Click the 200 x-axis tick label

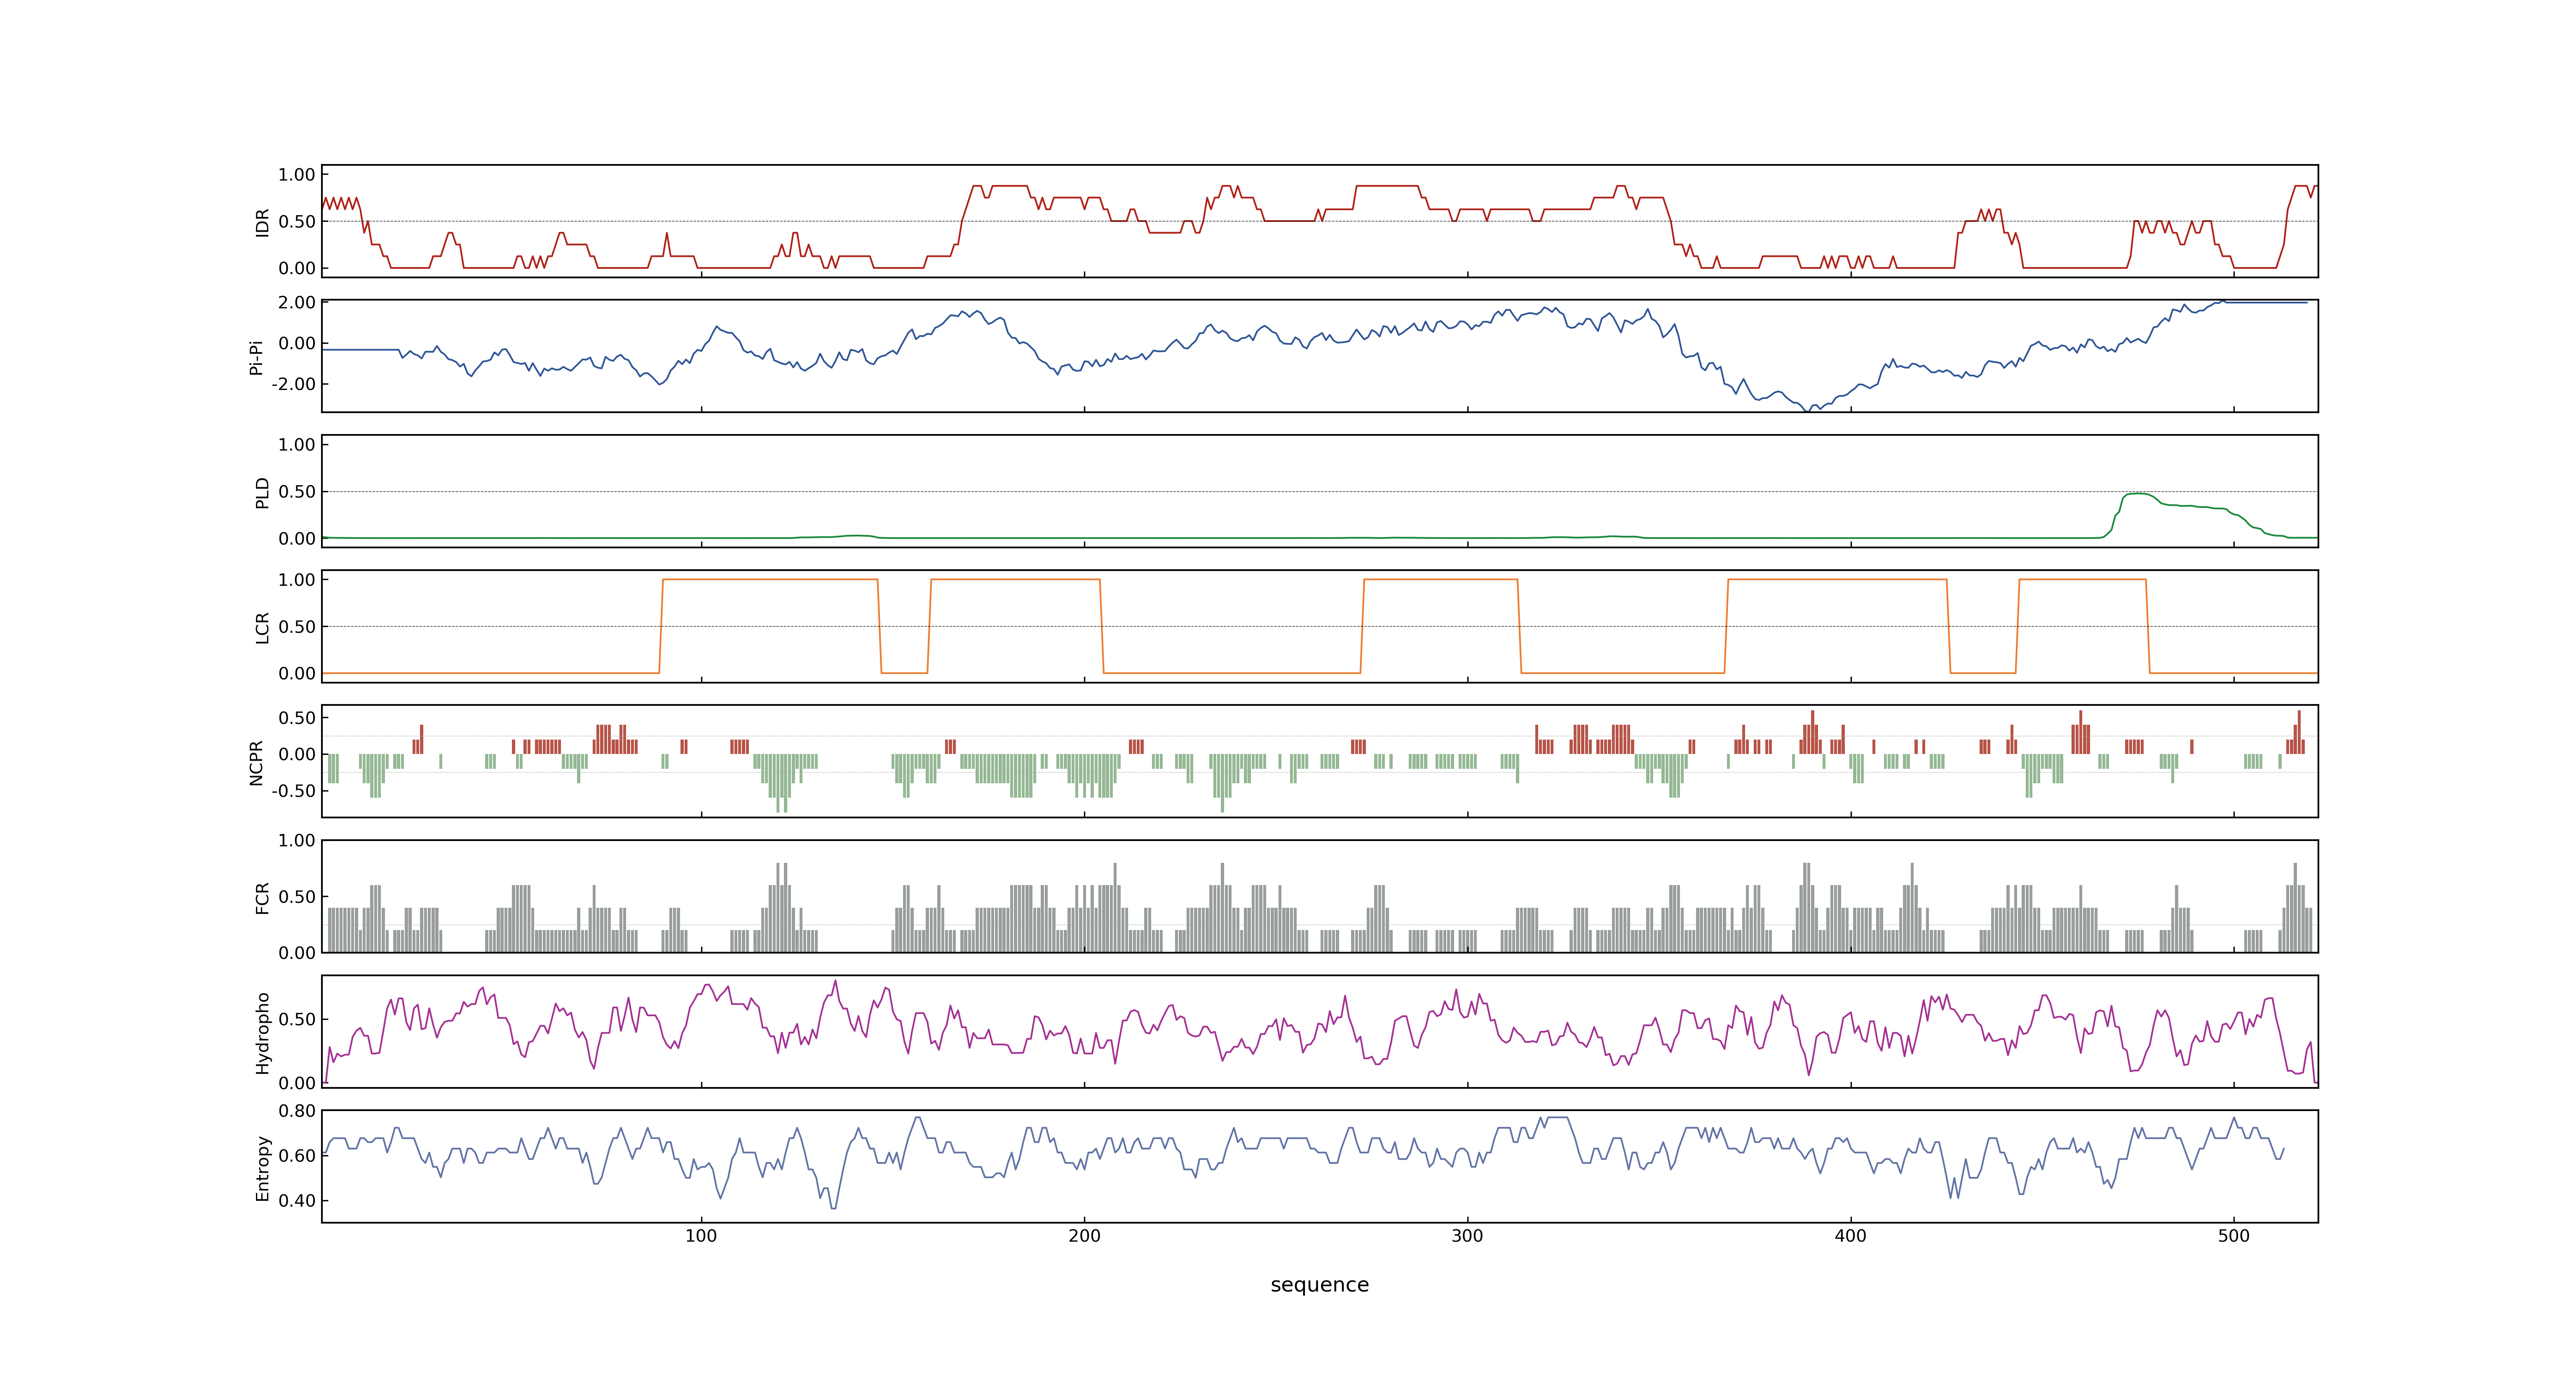coord(1084,1236)
